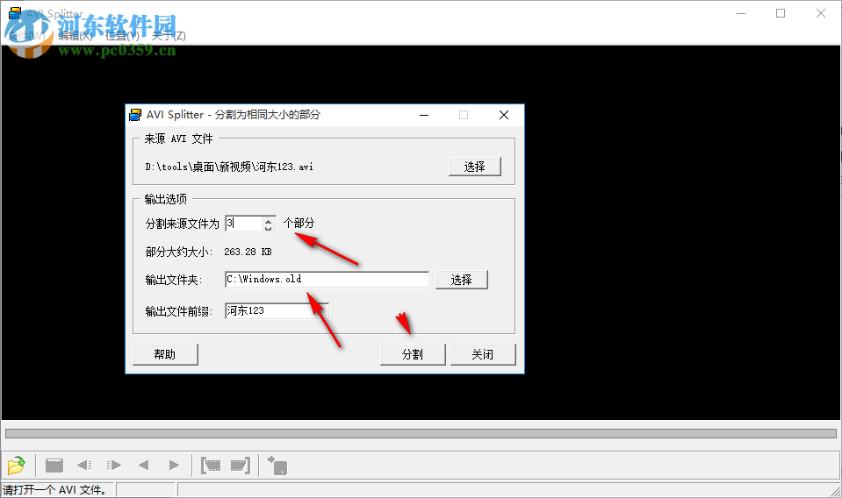Click the stop/frame icon in bottom toolbar
This screenshot has width=842, height=498.
(x=54, y=466)
